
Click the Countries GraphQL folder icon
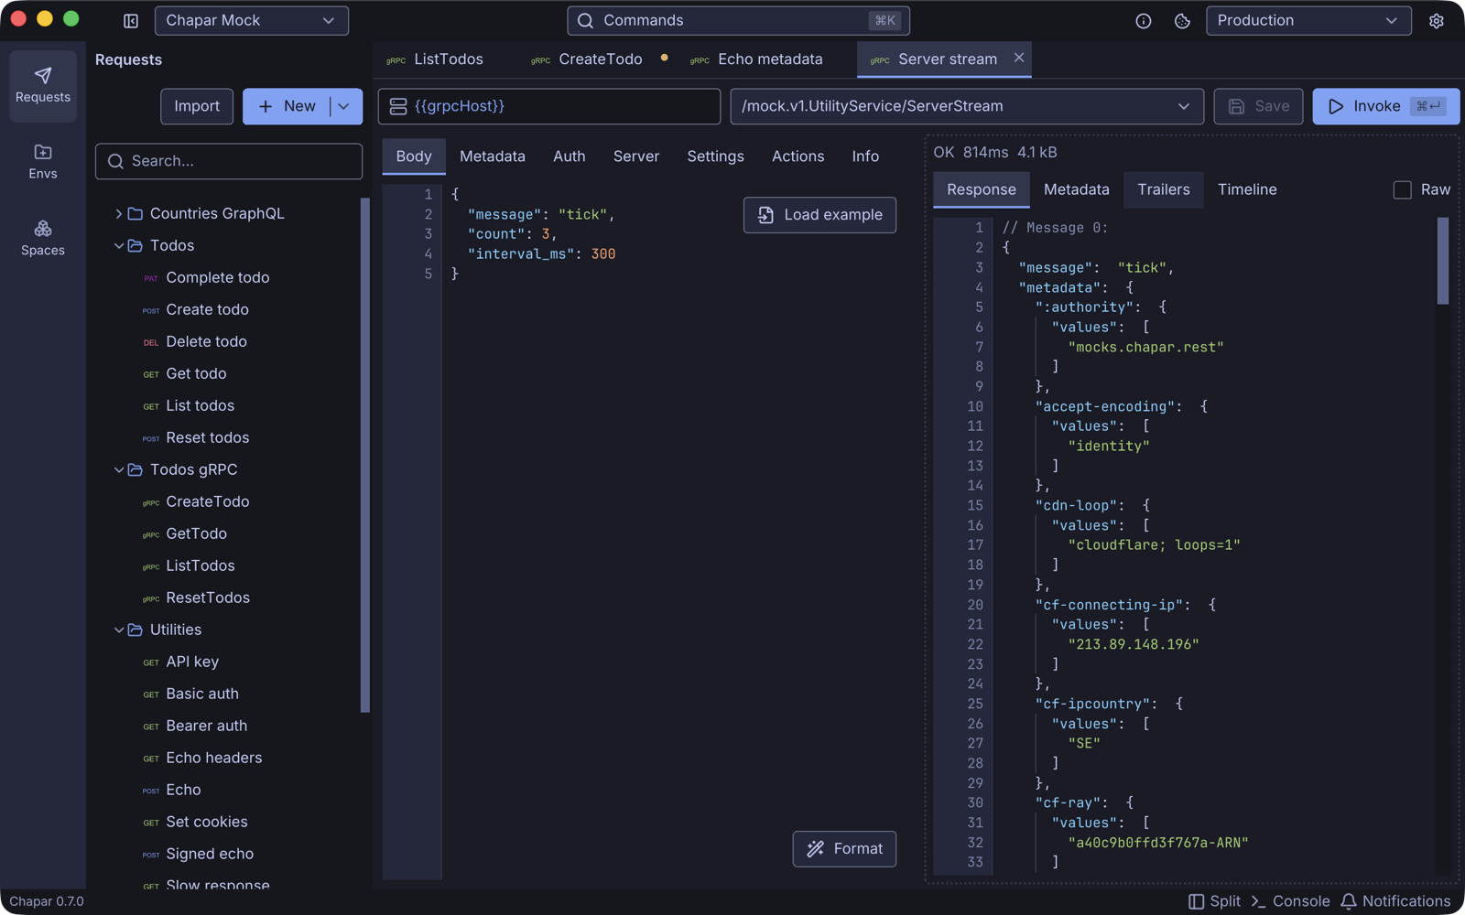click(136, 213)
